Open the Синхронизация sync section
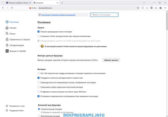Viewport: 168px width, 117px height. click(x=15, y=45)
